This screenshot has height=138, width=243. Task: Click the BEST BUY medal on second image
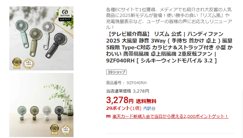pos(54,129)
